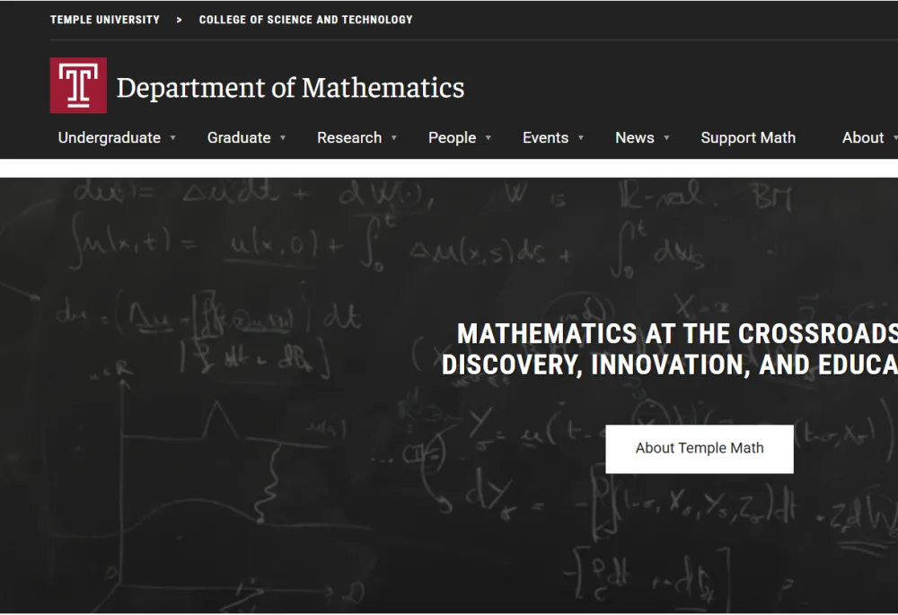898x615 pixels.
Task: Expand the News dropdown arrow
Action: pos(666,138)
